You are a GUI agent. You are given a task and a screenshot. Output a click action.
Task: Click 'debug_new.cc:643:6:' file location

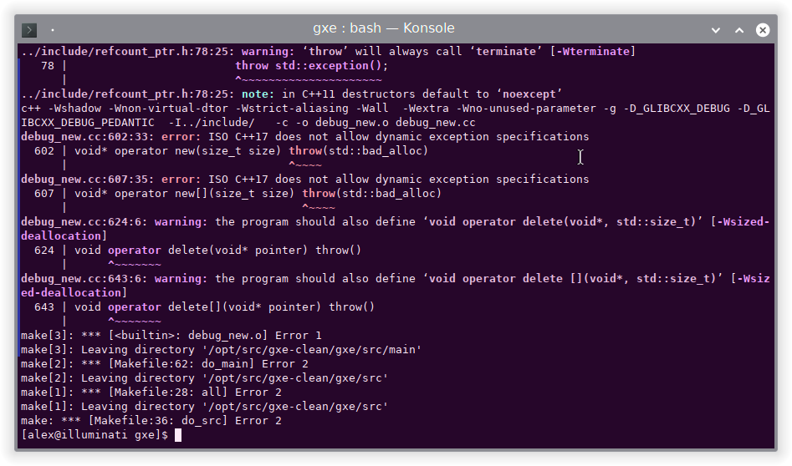click(x=84, y=279)
